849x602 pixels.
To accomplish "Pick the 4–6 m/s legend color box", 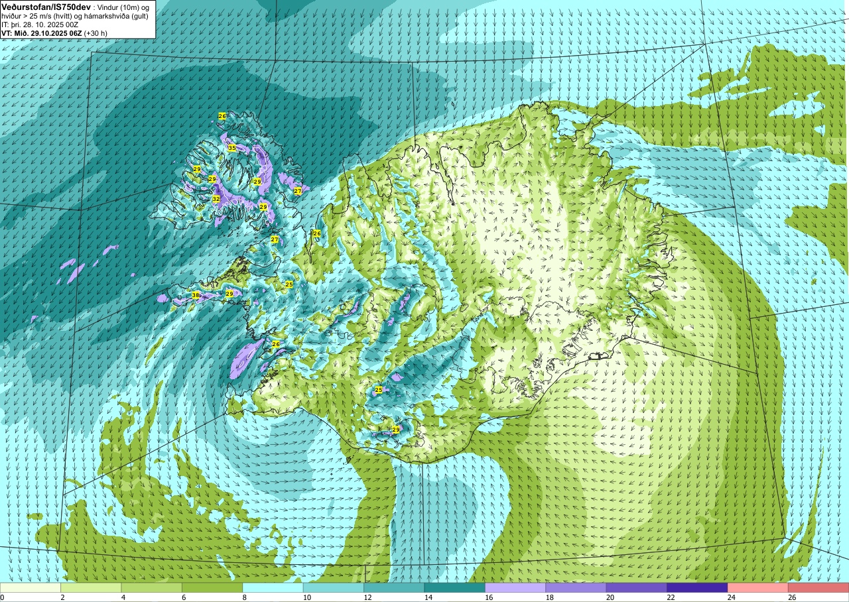I will click(152, 588).
